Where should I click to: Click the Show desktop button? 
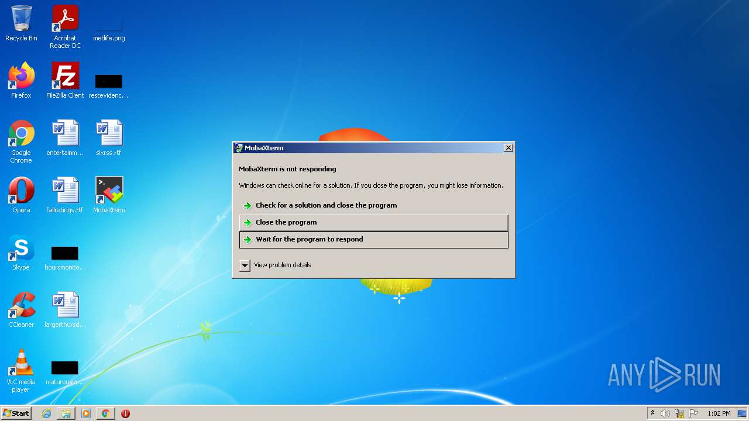coord(742,413)
